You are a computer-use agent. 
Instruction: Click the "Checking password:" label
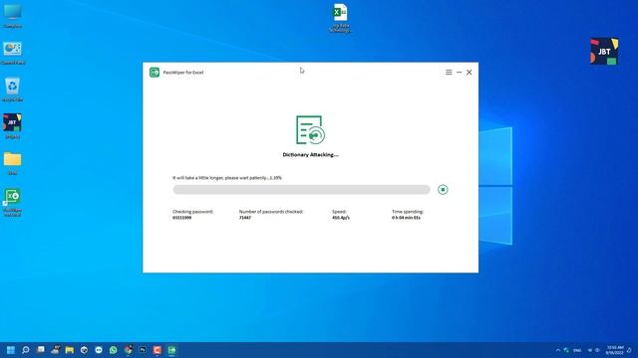click(x=192, y=212)
